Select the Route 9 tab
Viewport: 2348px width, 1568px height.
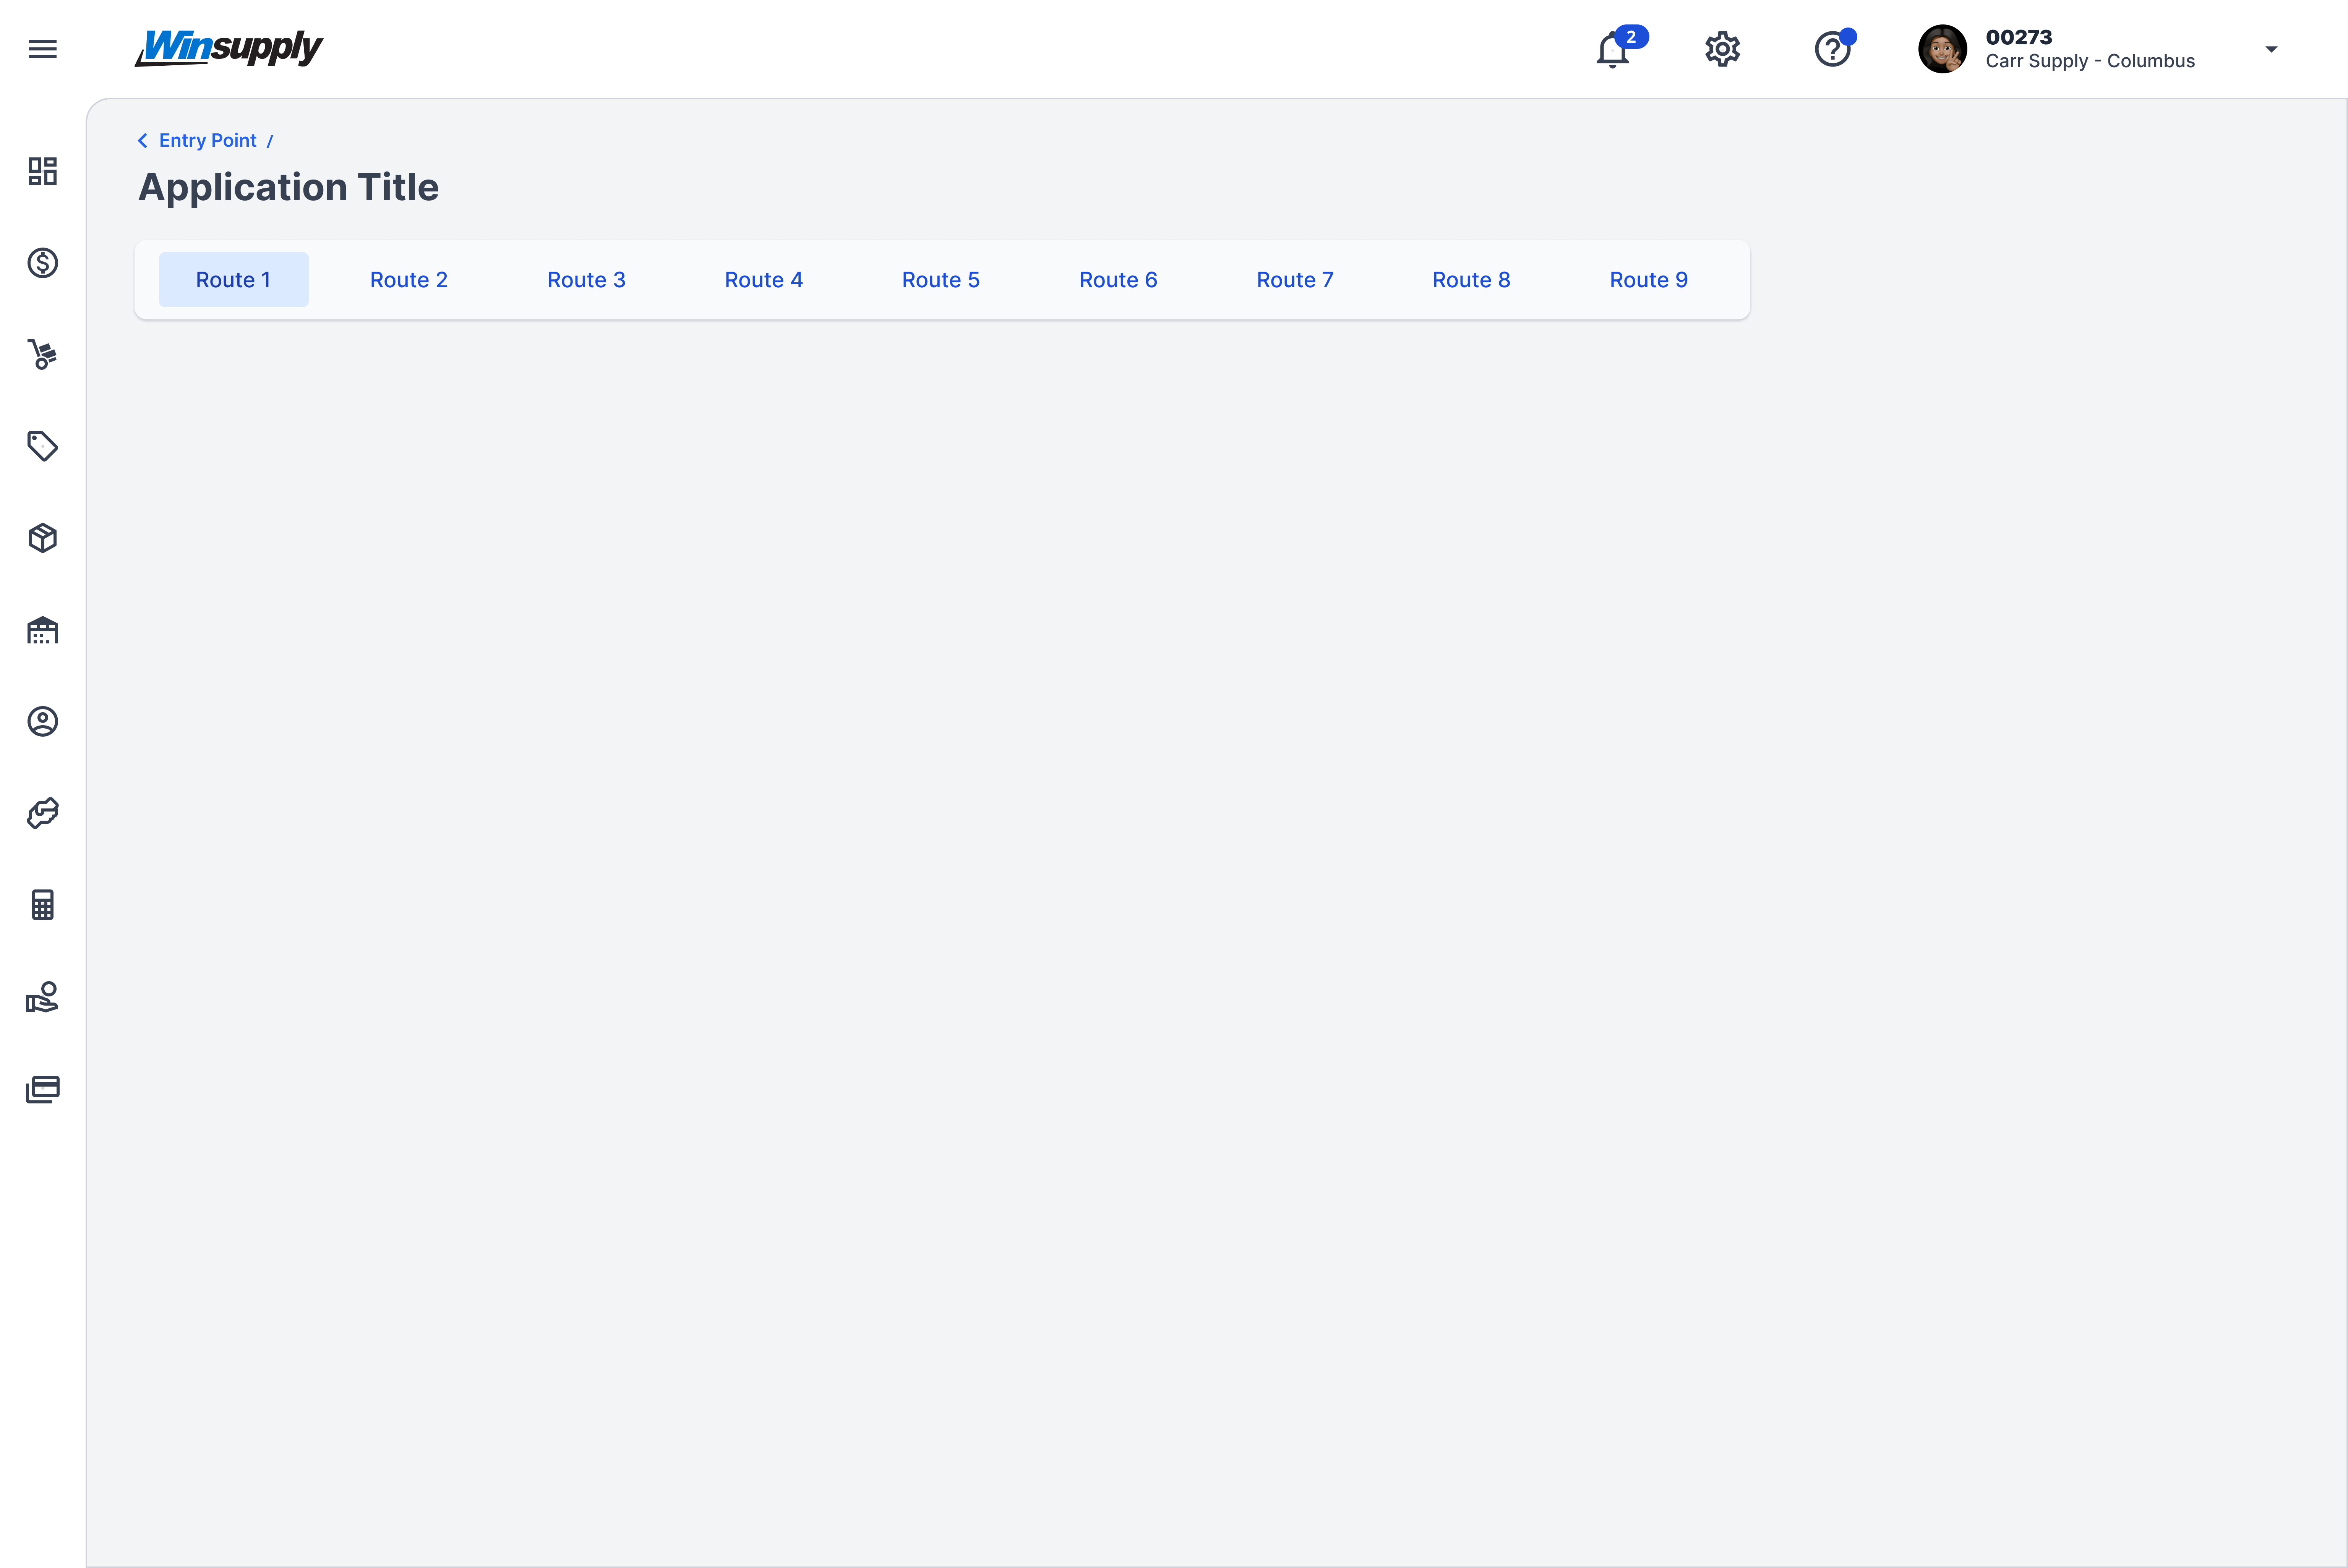[1648, 280]
